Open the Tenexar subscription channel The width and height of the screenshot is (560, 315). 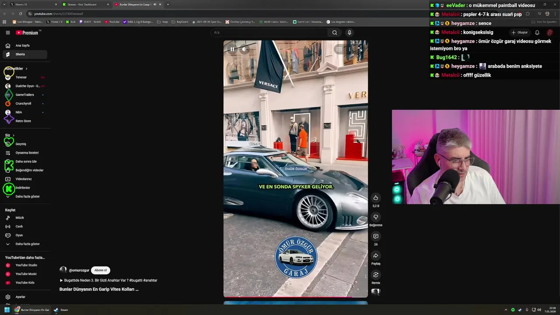coord(25,77)
